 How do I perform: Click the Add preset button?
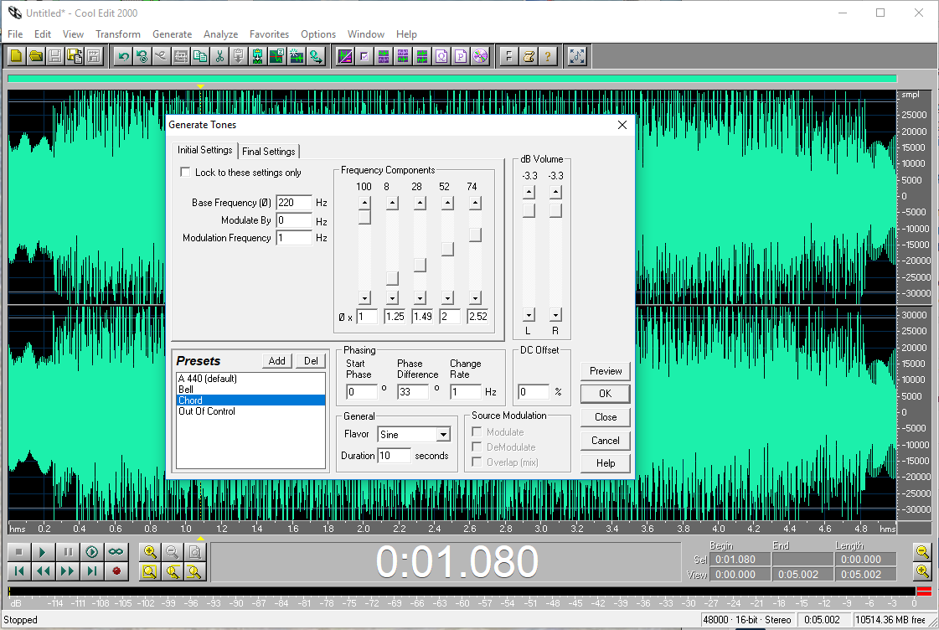click(x=276, y=360)
